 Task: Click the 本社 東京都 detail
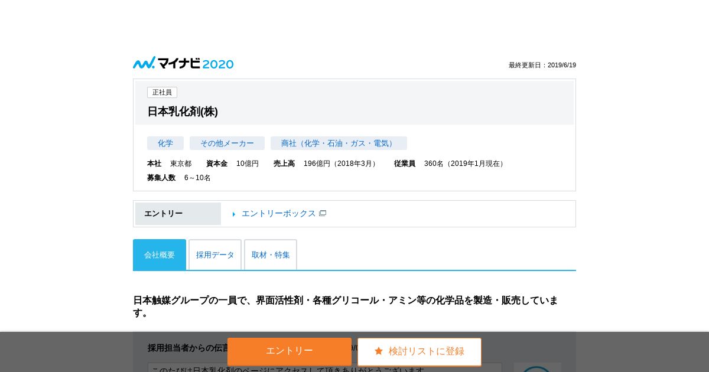(x=170, y=164)
